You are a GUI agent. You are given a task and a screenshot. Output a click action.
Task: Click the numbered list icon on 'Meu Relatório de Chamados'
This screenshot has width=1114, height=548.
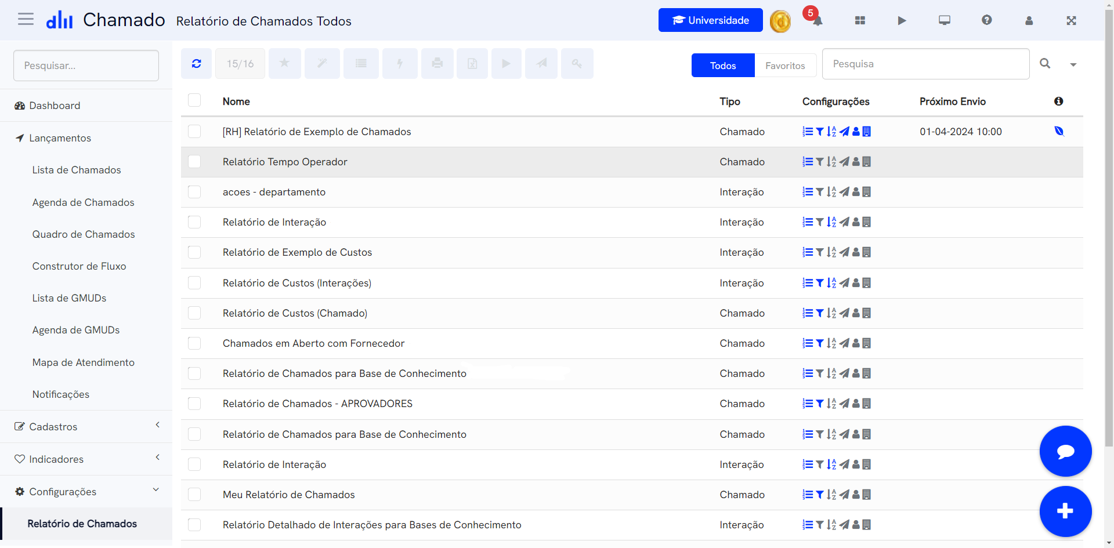click(x=807, y=495)
